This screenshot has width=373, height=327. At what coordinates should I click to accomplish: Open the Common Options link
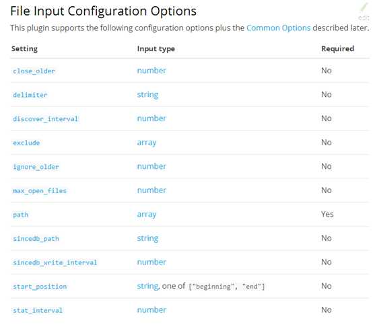click(x=278, y=28)
